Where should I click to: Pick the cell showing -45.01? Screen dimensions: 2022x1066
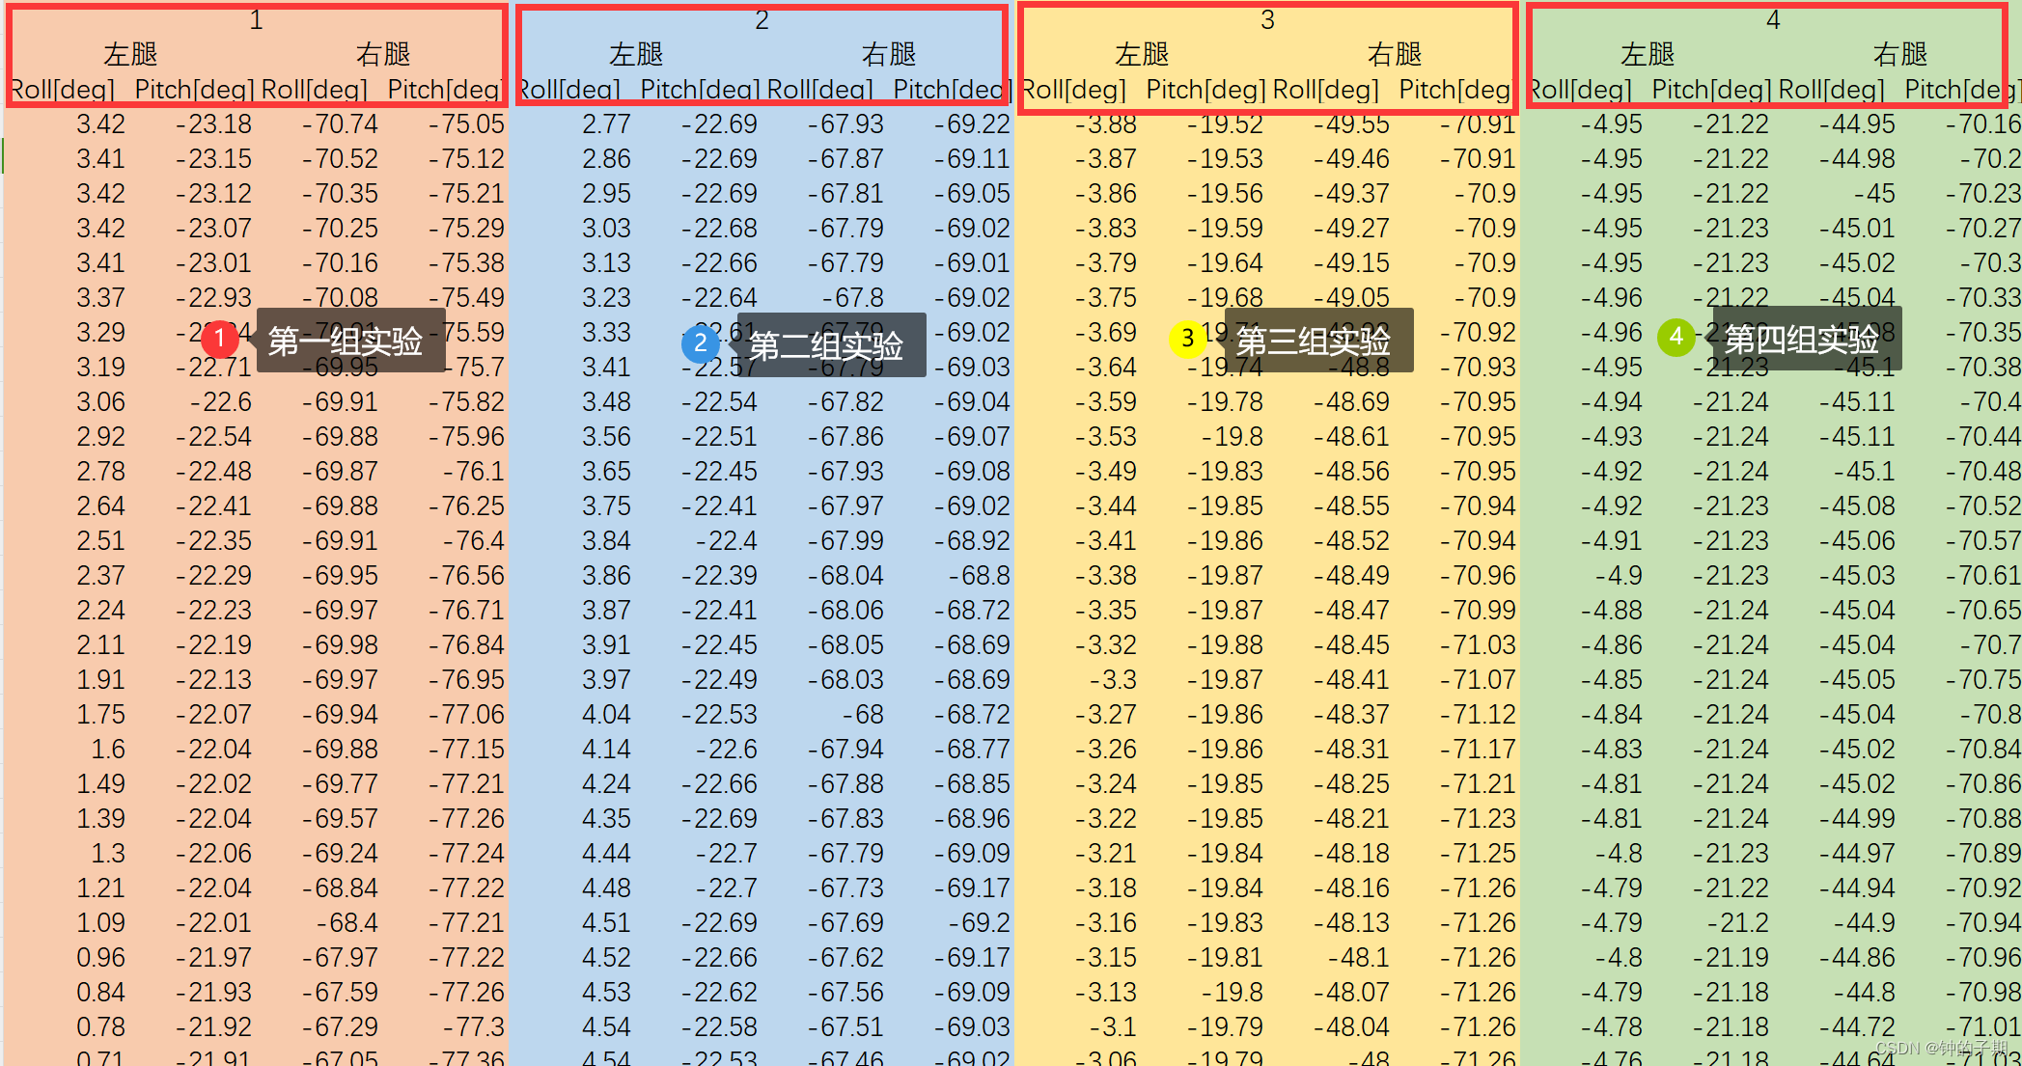1857,229
